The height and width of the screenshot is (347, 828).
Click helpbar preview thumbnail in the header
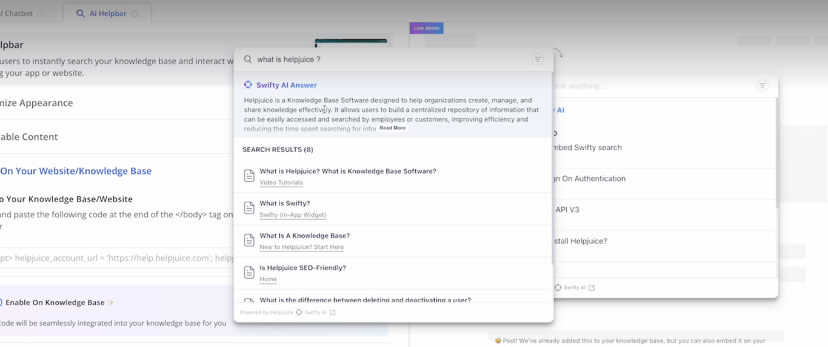click(350, 44)
